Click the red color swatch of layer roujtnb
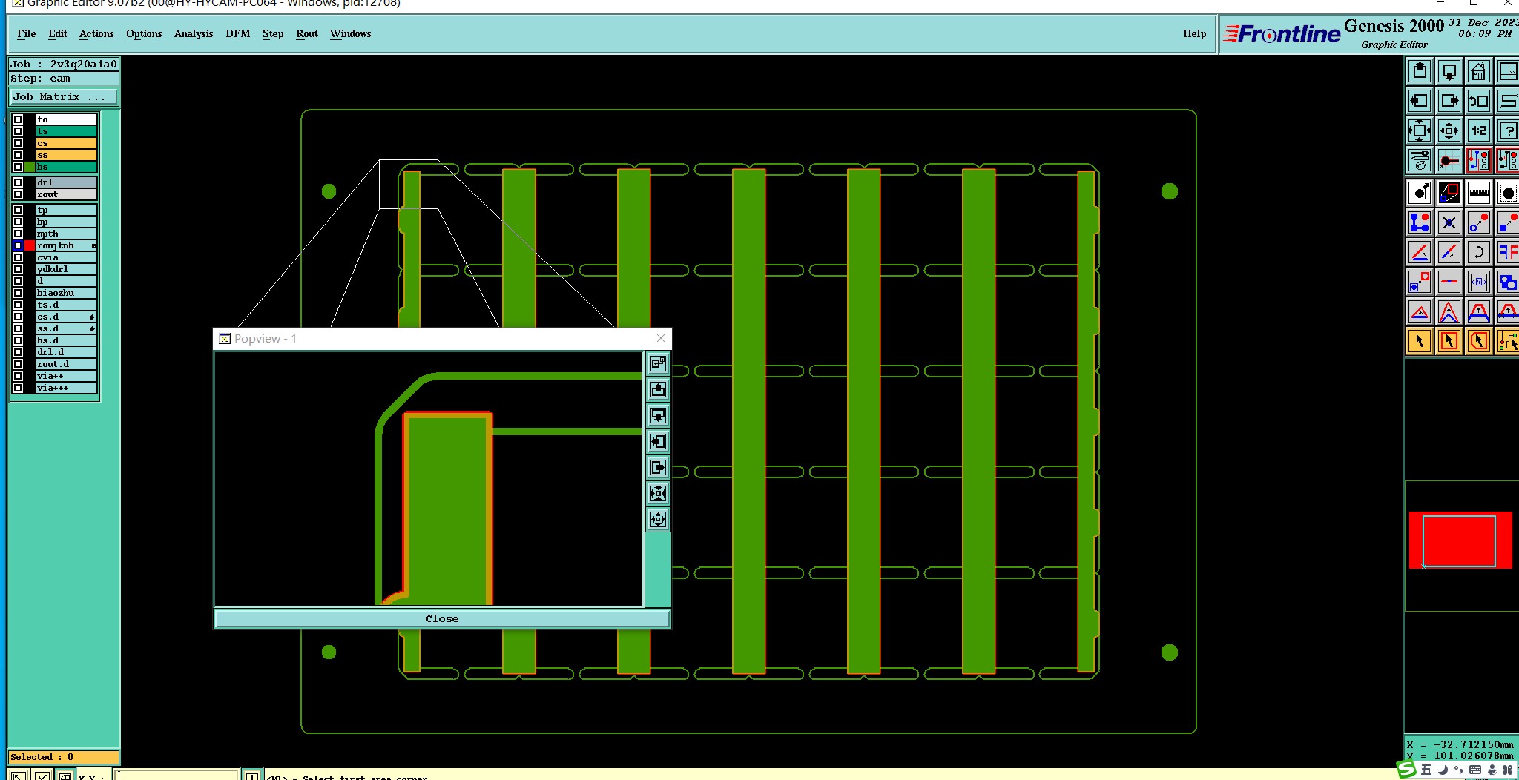 [x=30, y=245]
